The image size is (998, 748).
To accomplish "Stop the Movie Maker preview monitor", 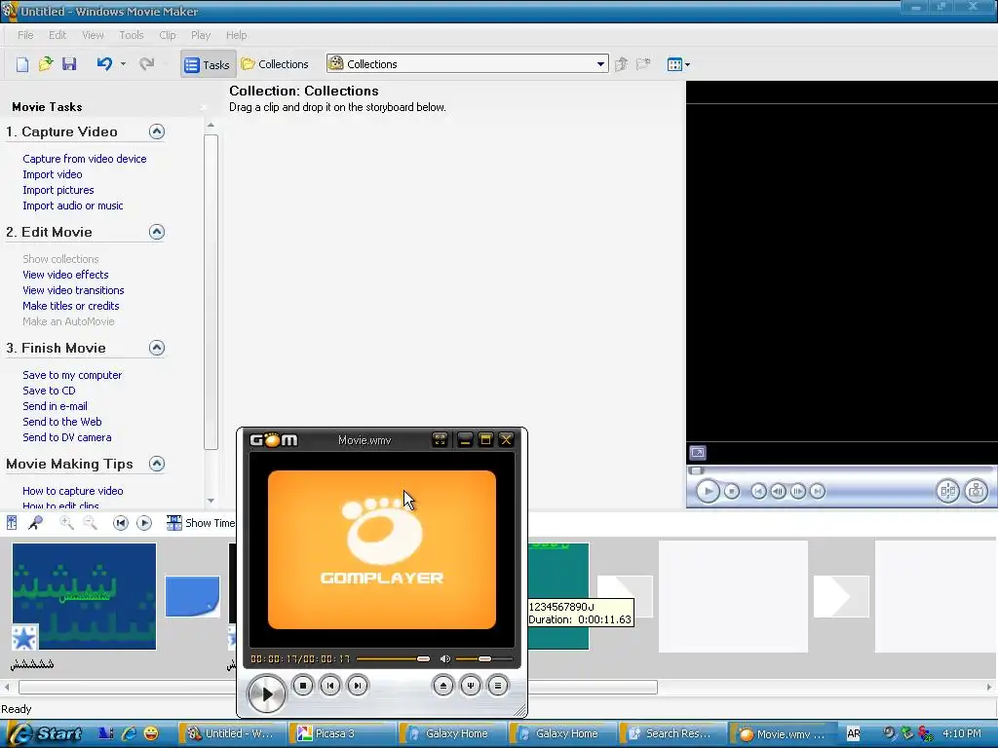I will click(x=732, y=491).
